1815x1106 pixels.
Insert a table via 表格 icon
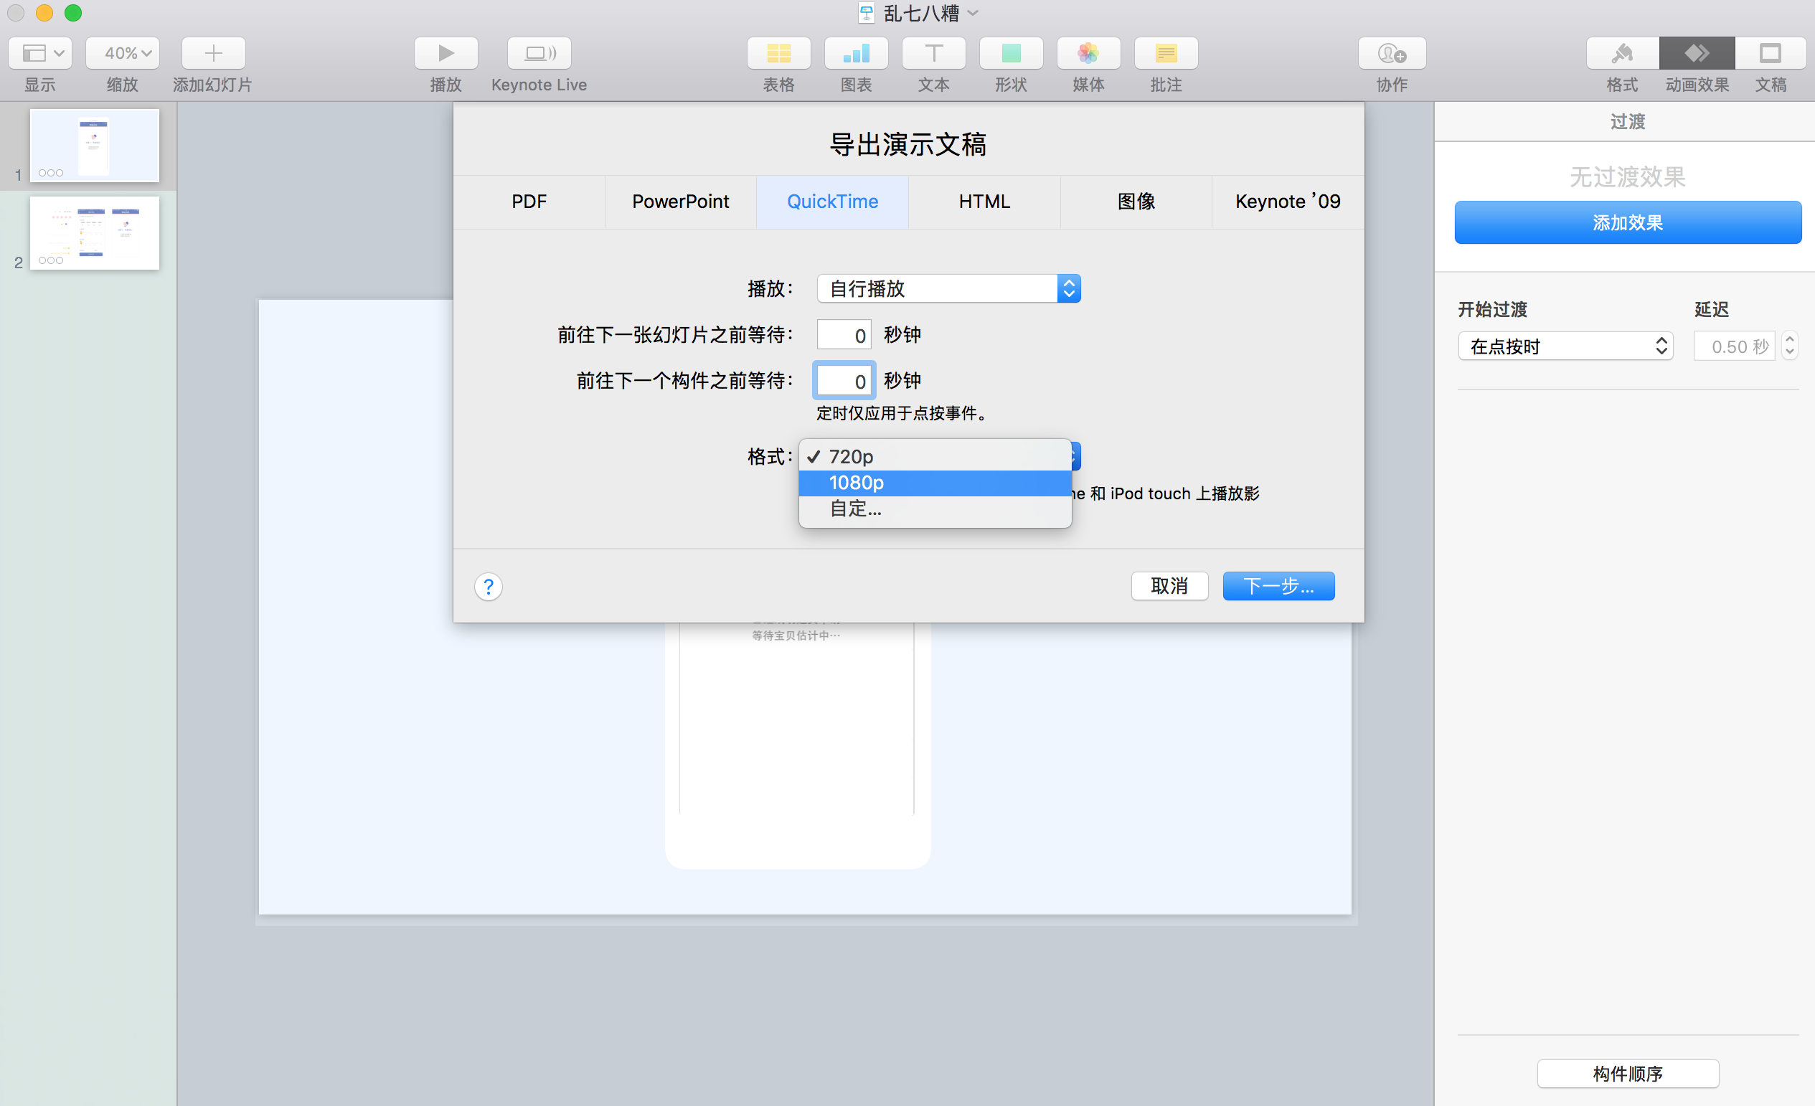click(x=778, y=53)
